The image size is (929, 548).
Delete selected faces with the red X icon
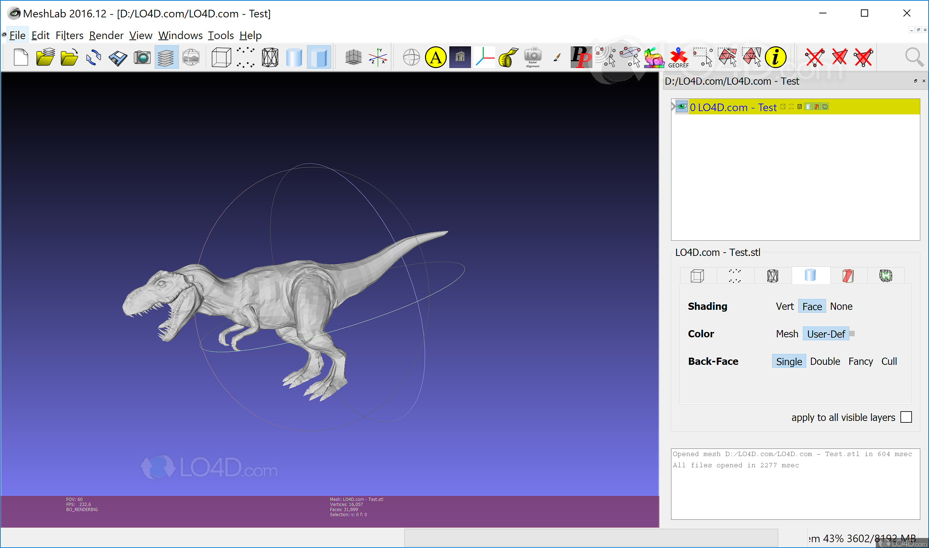839,57
